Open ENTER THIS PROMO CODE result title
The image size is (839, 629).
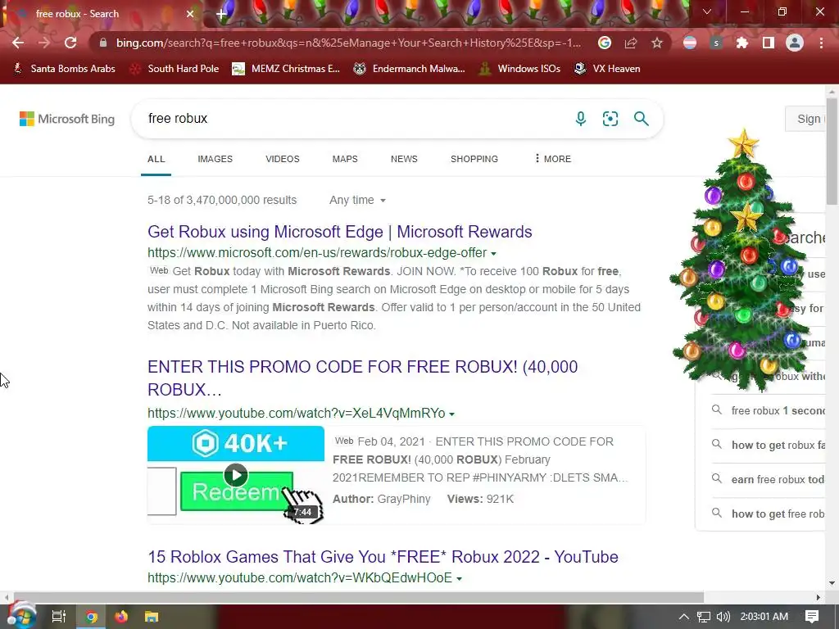(x=362, y=378)
